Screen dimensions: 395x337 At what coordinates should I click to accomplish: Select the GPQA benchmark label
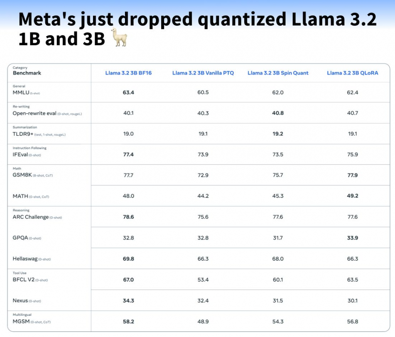[20, 238]
